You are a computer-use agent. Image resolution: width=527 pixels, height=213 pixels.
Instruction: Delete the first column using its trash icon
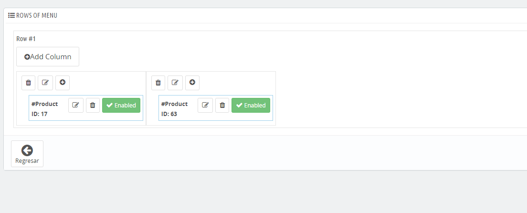(x=29, y=83)
